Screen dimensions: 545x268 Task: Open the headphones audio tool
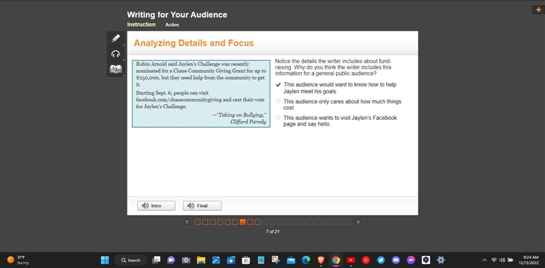[x=115, y=54]
